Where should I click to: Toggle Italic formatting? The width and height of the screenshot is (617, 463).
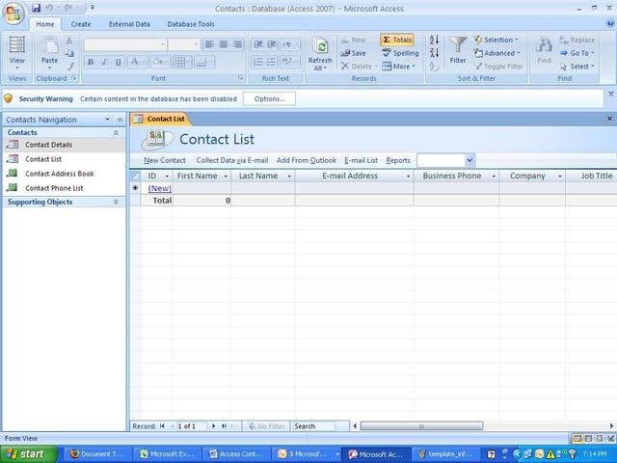pyautogui.click(x=104, y=62)
